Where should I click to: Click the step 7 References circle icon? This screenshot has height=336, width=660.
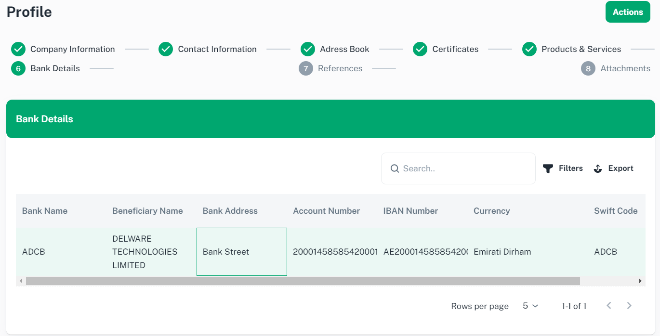pos(306,68)
